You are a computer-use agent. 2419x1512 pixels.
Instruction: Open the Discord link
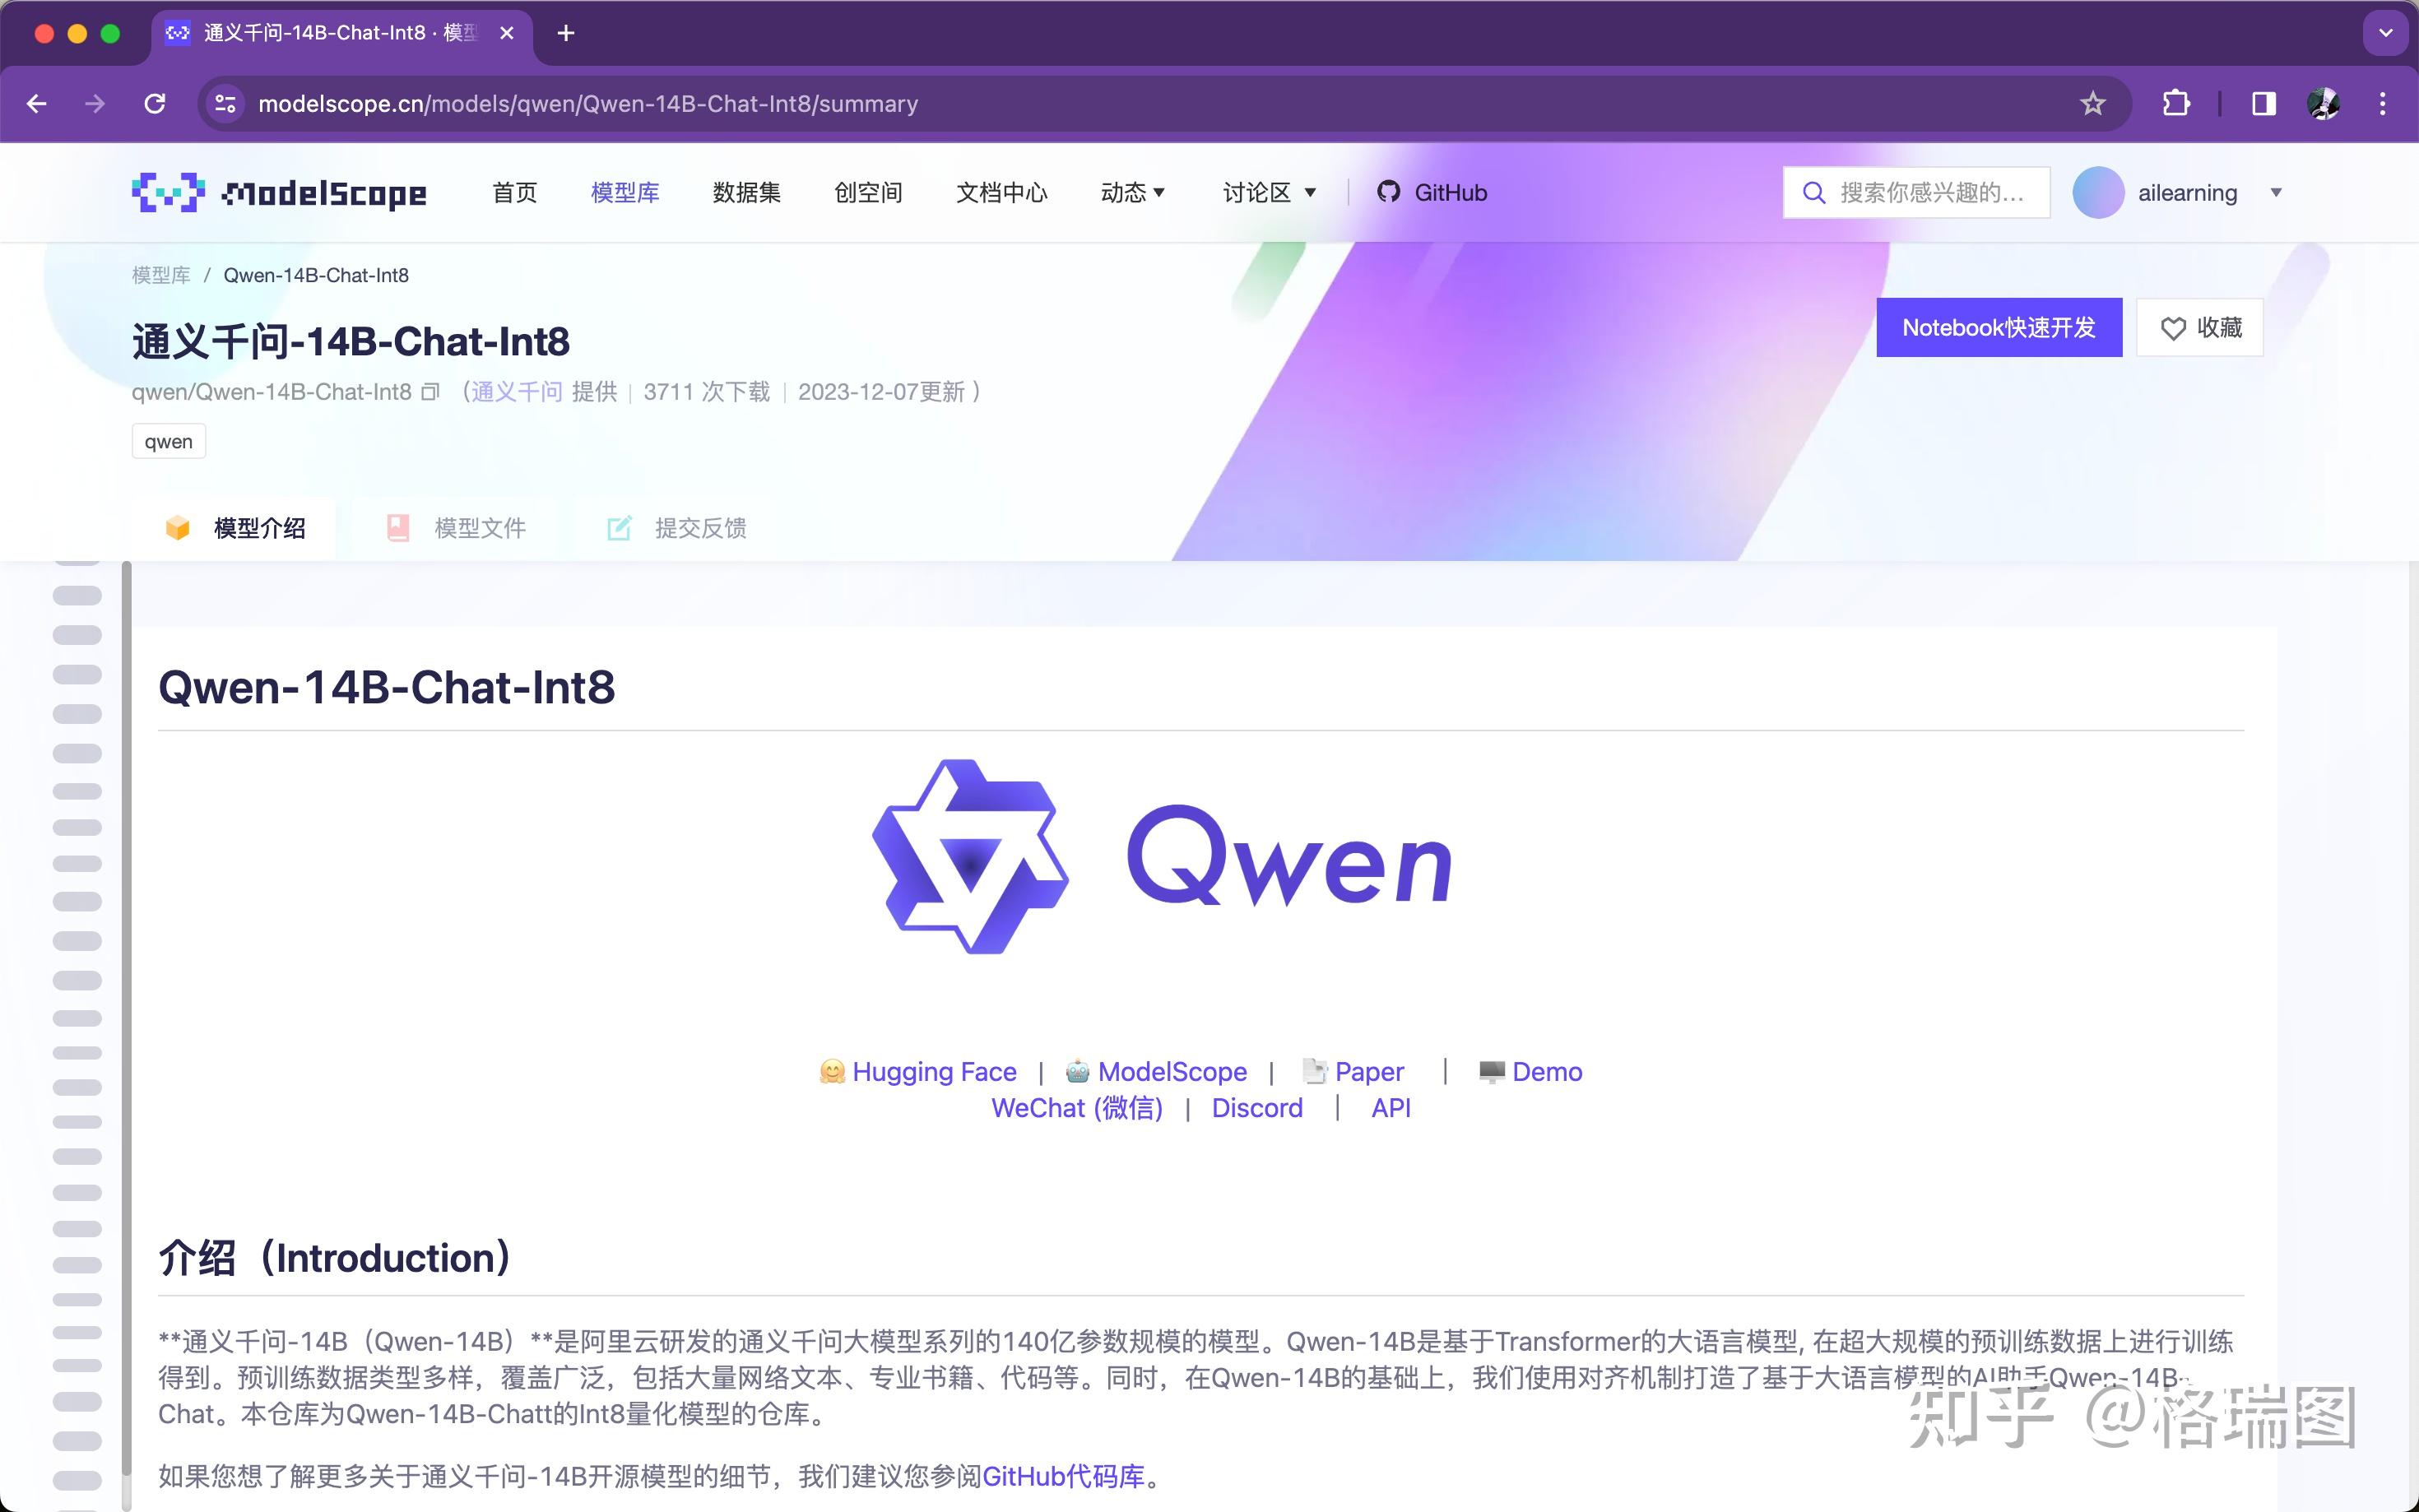(1256, 1107)
